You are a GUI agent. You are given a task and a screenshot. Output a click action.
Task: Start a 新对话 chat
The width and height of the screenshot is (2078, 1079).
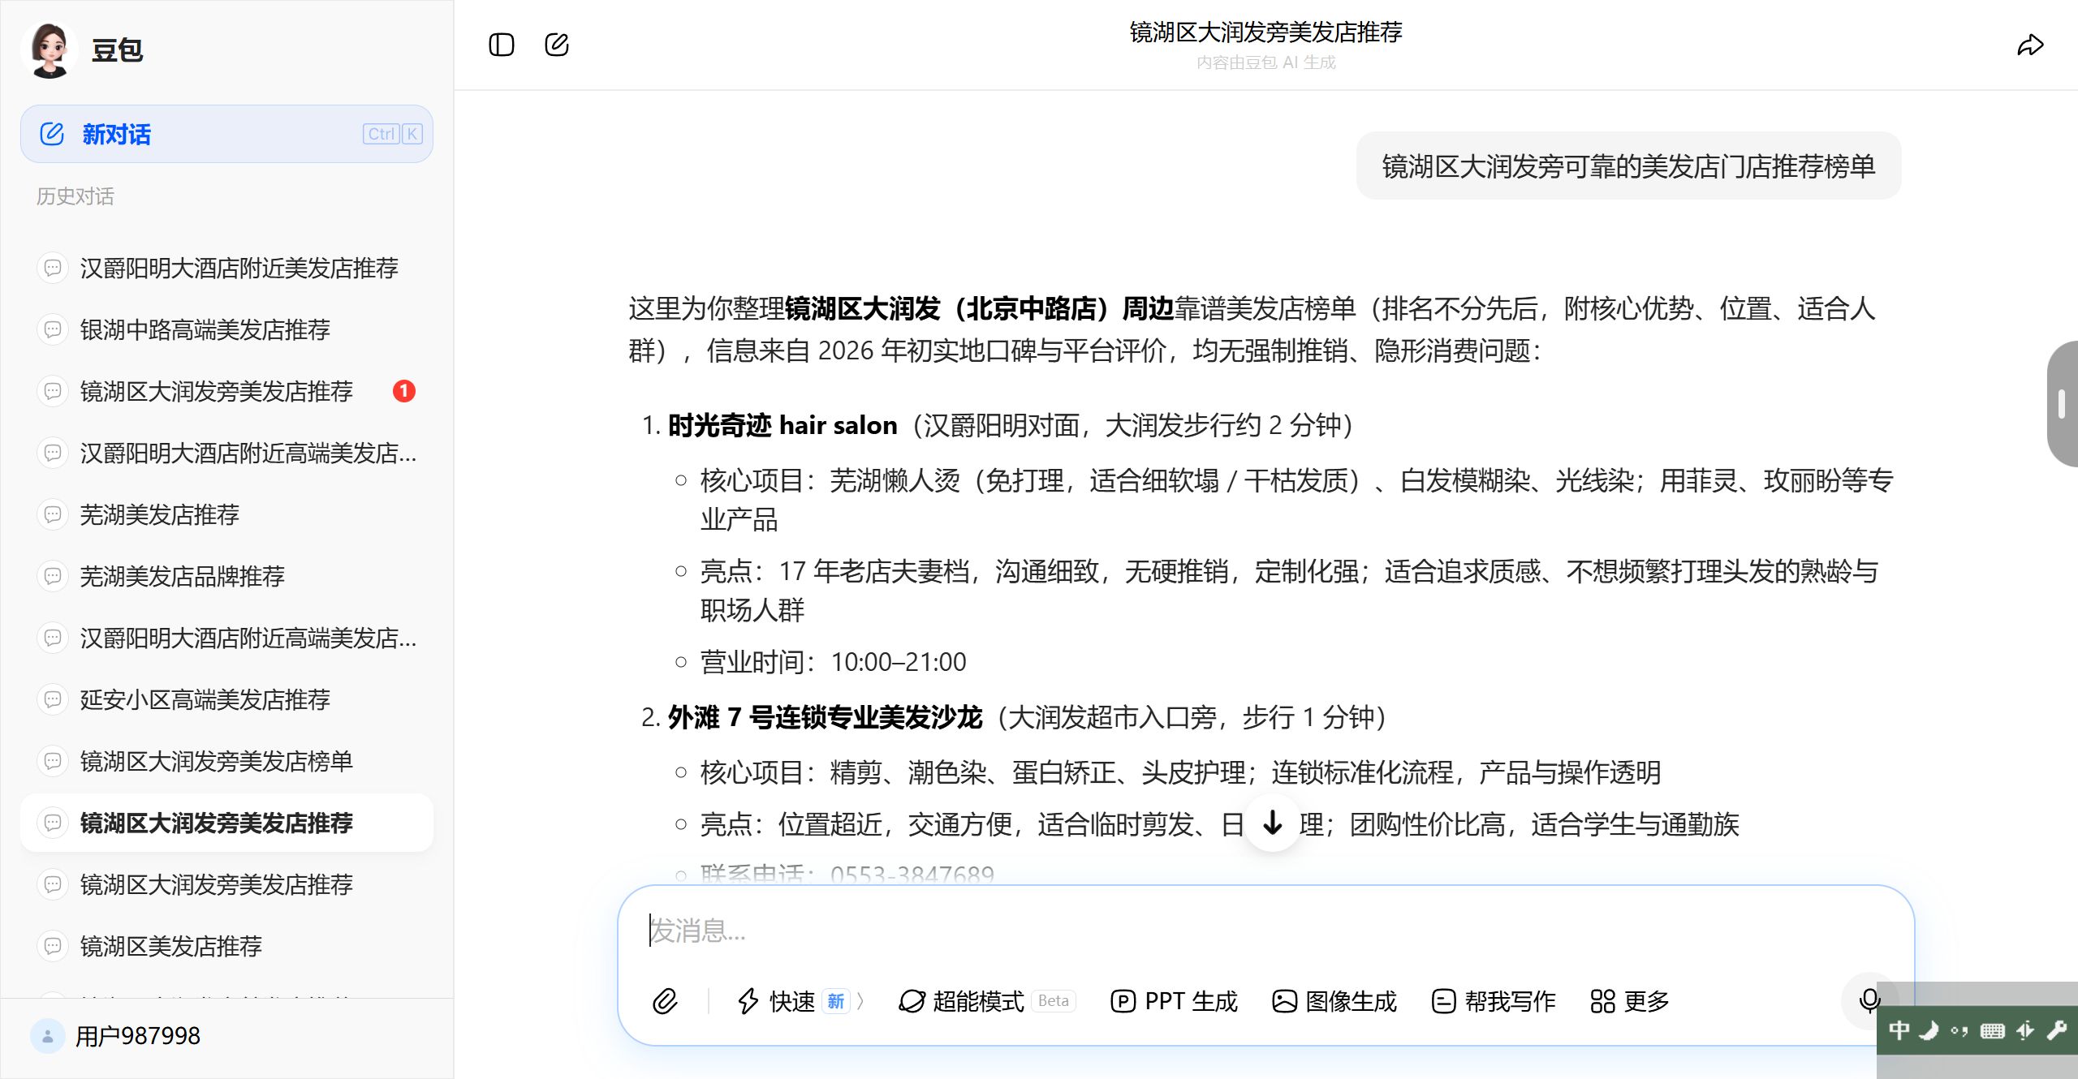coord(226,134)
